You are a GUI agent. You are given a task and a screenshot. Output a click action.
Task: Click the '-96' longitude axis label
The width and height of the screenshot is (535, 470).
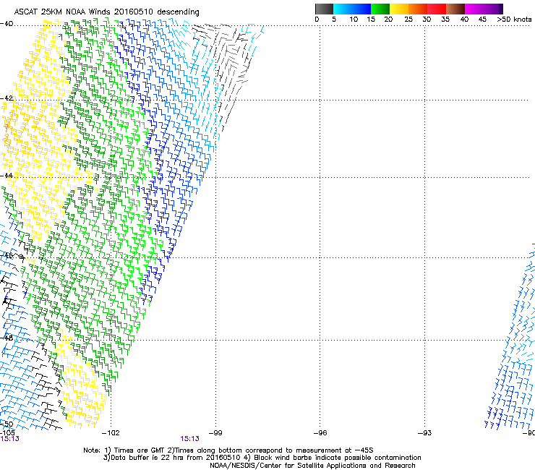coord(320,433)
